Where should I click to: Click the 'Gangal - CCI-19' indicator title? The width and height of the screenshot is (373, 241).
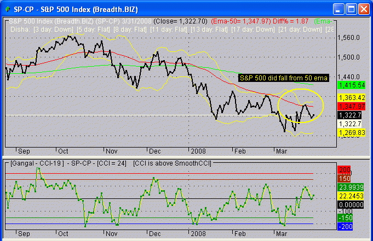tap(37, 163)
